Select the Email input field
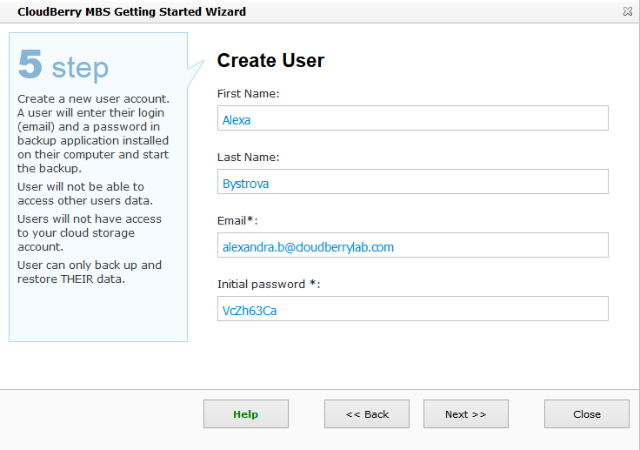The width and height of the screenshot is (640, 450). (x=412, y=246)
